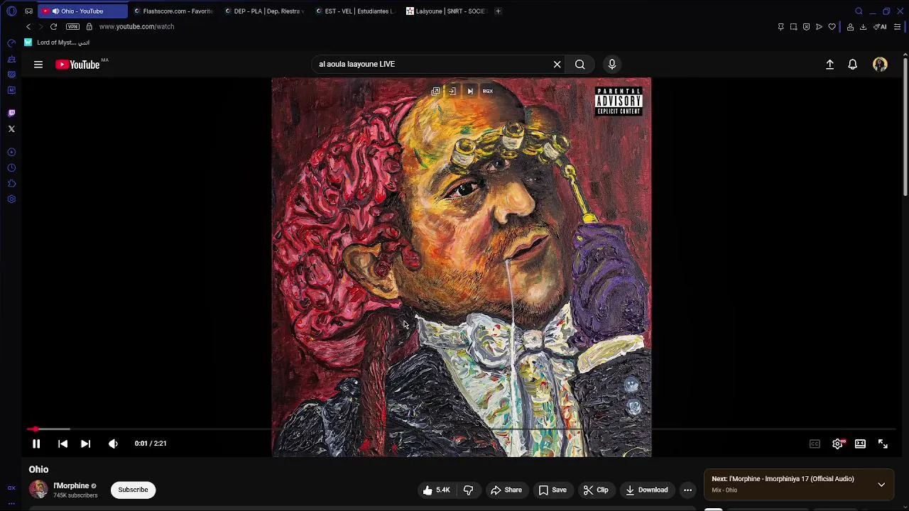The image size is (909, 511).
Task: Click the l'Morphine channel avatar
Action: tap(38, 490)
